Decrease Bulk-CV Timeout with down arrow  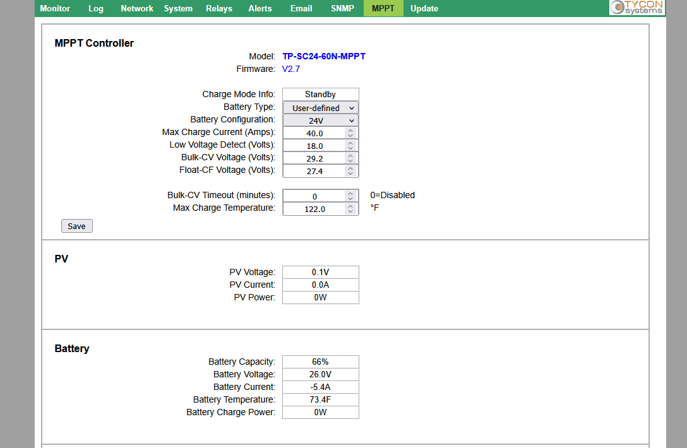pos(350,199)
